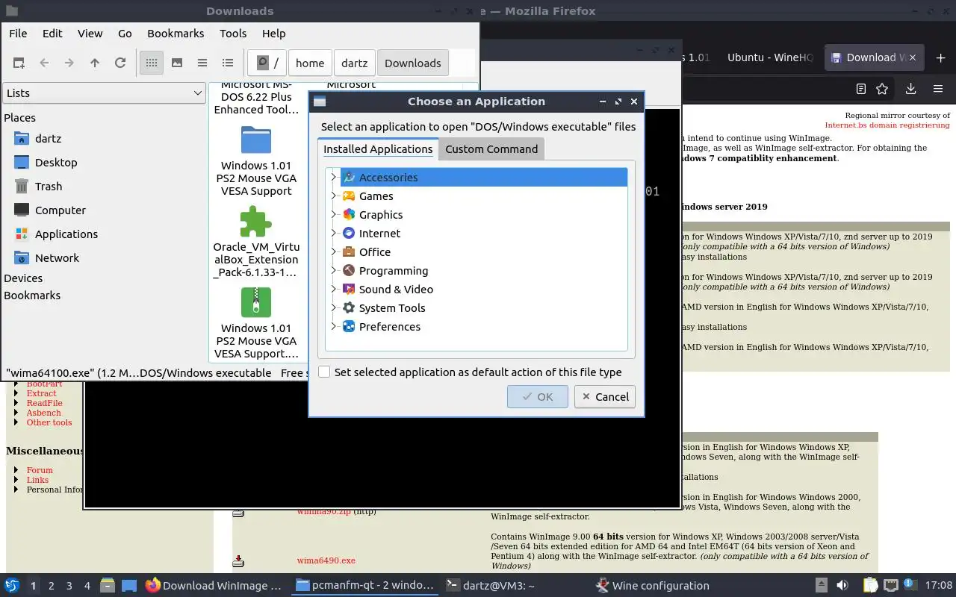This screenshot has height=597, width=956.
Task: Open the File menu
Action: pyautogui.click(x=18, y=34)
